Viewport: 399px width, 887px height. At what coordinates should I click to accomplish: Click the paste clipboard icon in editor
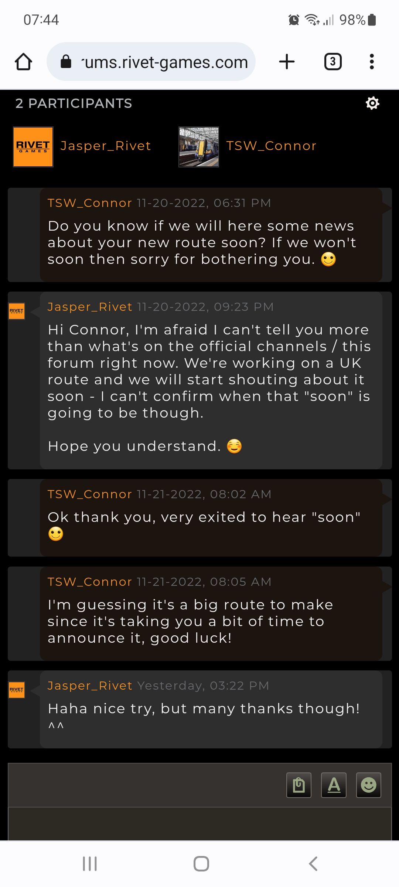click(x=299, y=785)
